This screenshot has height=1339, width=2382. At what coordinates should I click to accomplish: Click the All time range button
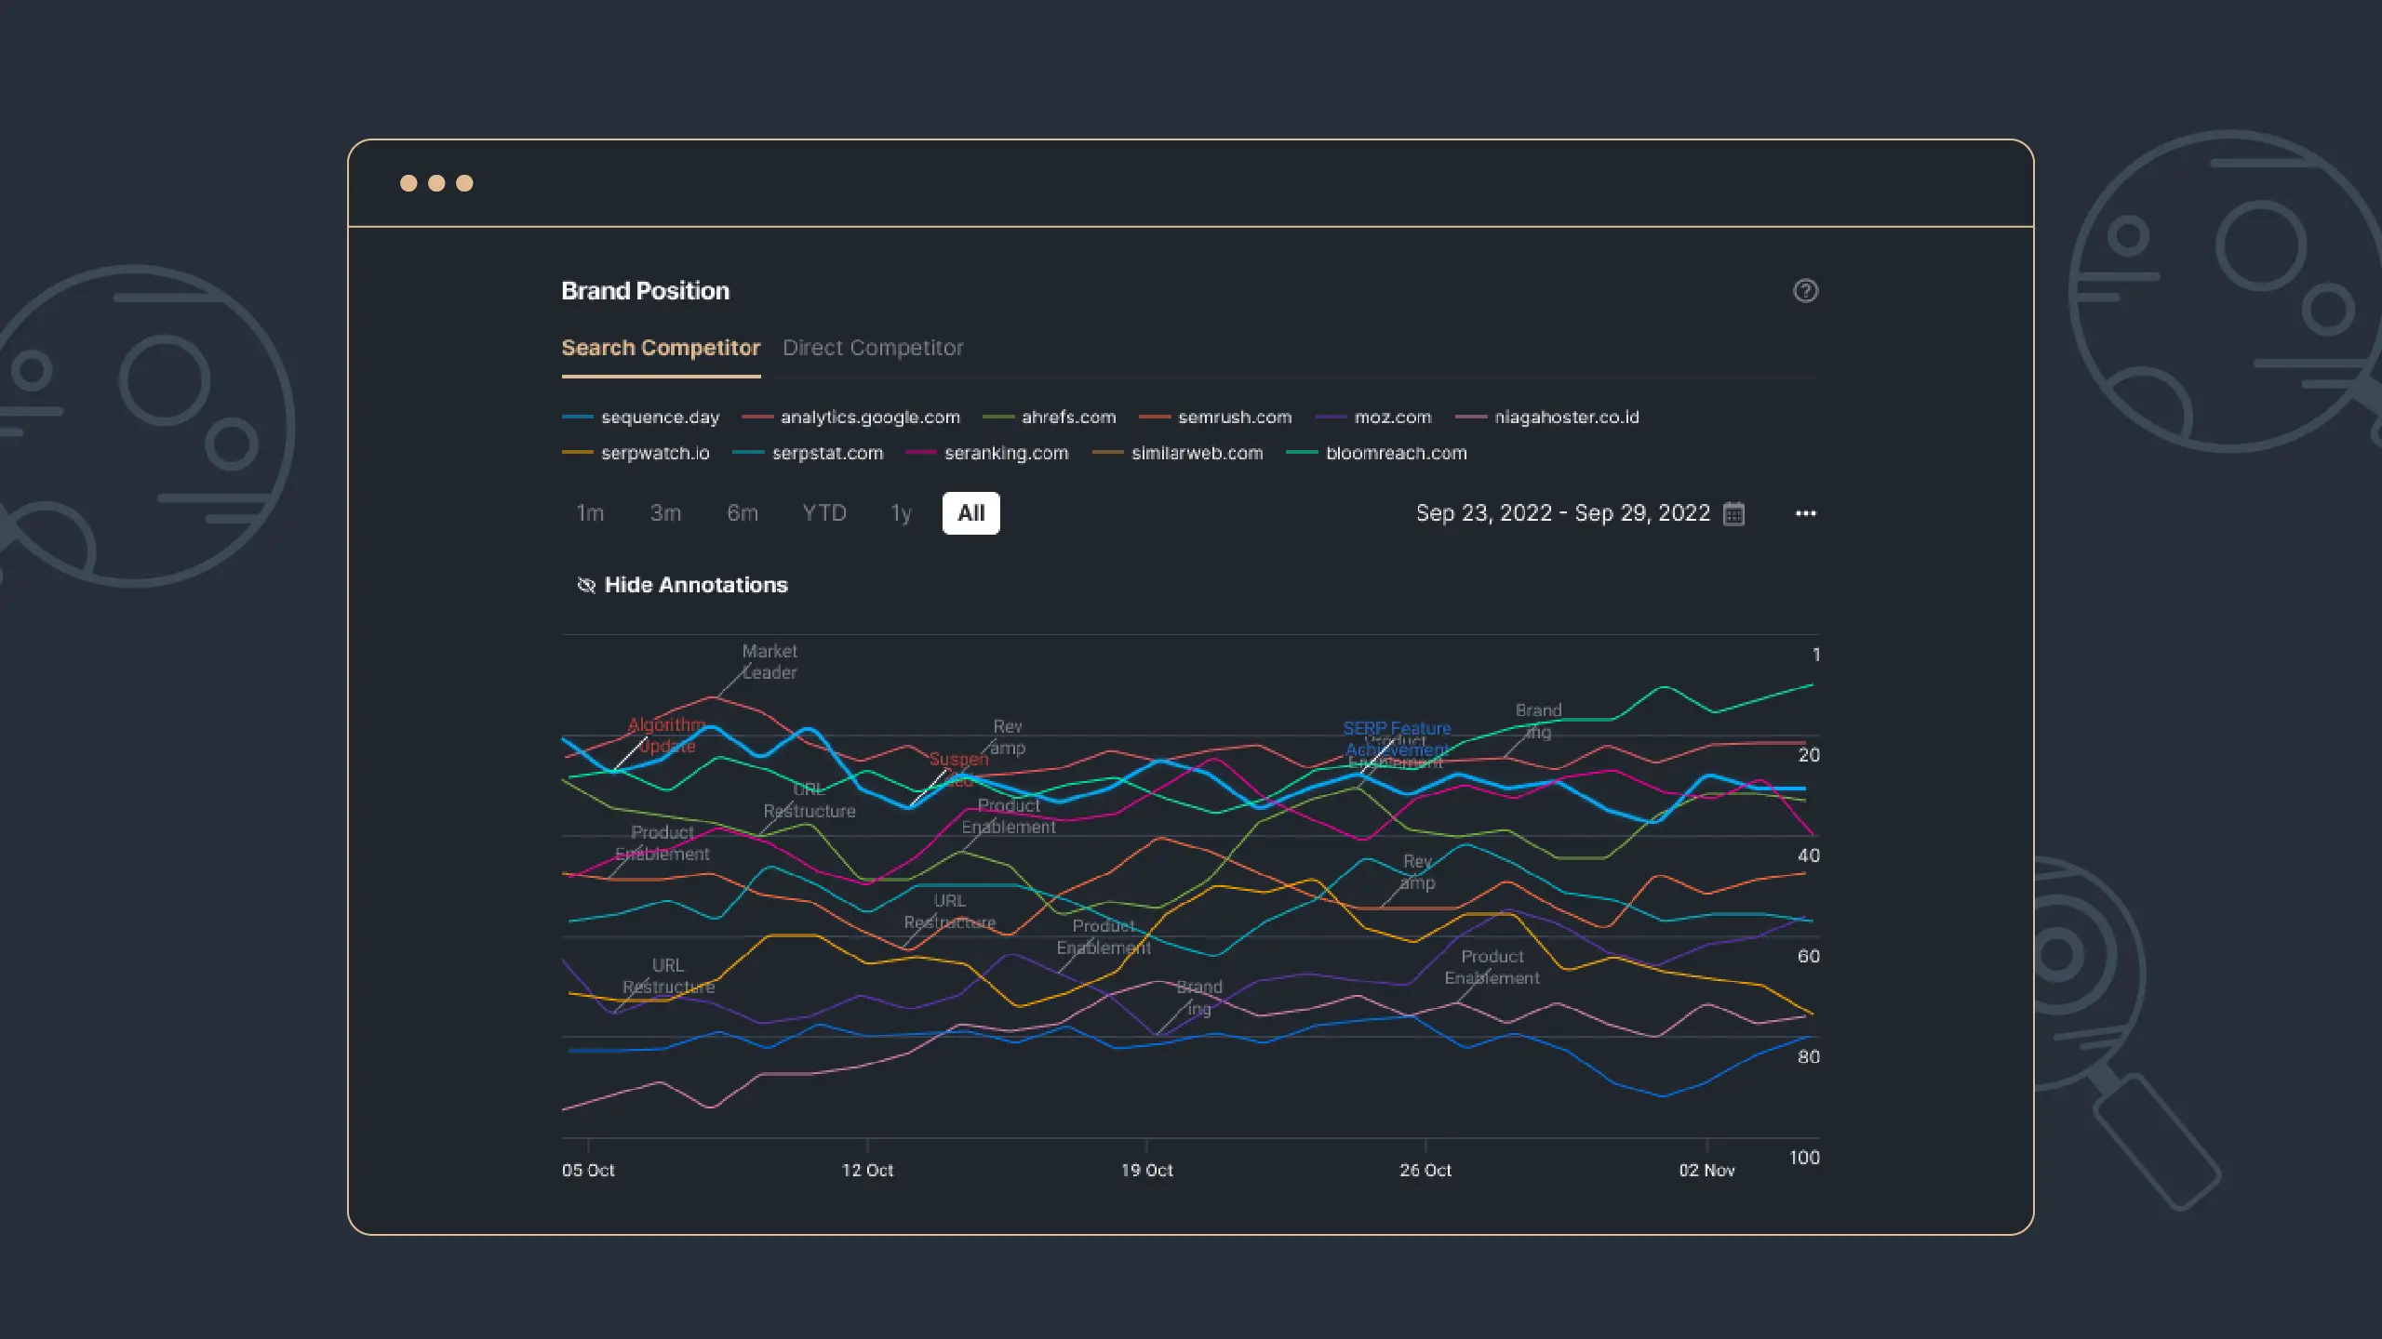970,512
